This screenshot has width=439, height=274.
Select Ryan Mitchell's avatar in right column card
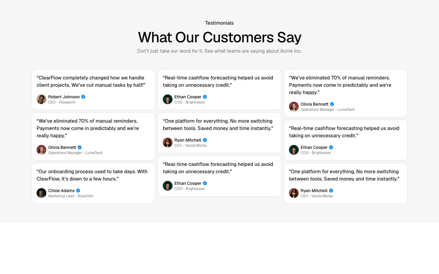pyautogui.click(x=294, y=193)
